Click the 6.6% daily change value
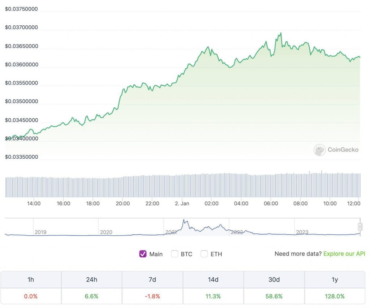This screenshot has width=370, height=308. pyautogui.click(x=91, y=296)
